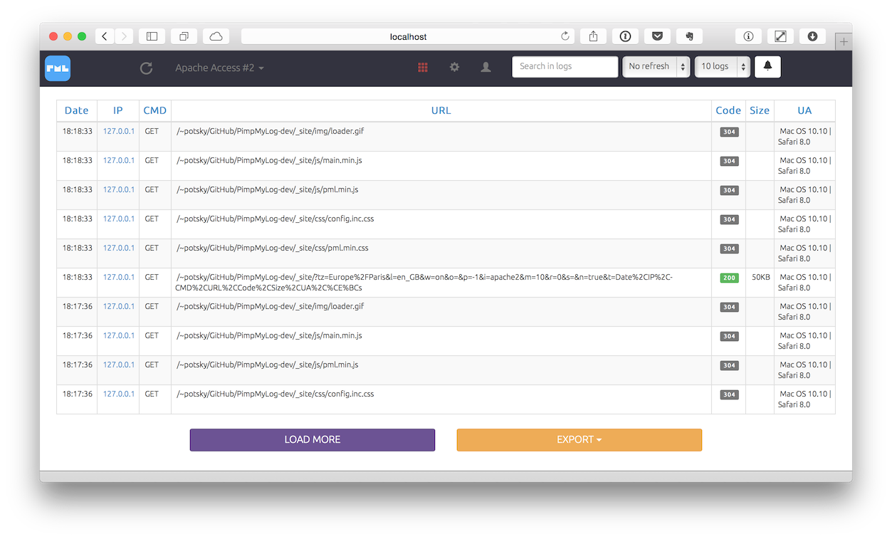The image size is (892, 539).
Task: Click the URL column header
Action: (441, 110)
